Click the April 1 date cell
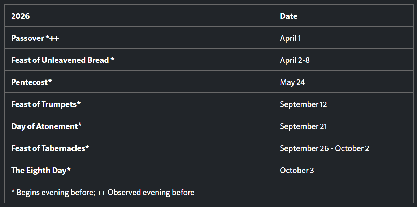The height and width of the screenshot is (207, 417). [290, 38]
